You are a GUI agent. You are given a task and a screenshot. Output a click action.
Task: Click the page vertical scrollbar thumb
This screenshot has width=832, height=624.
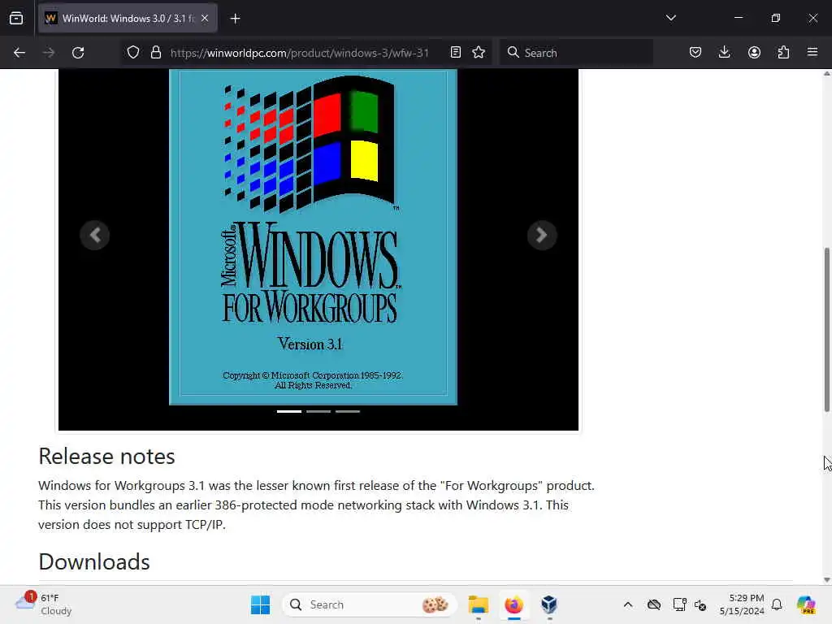826,329
